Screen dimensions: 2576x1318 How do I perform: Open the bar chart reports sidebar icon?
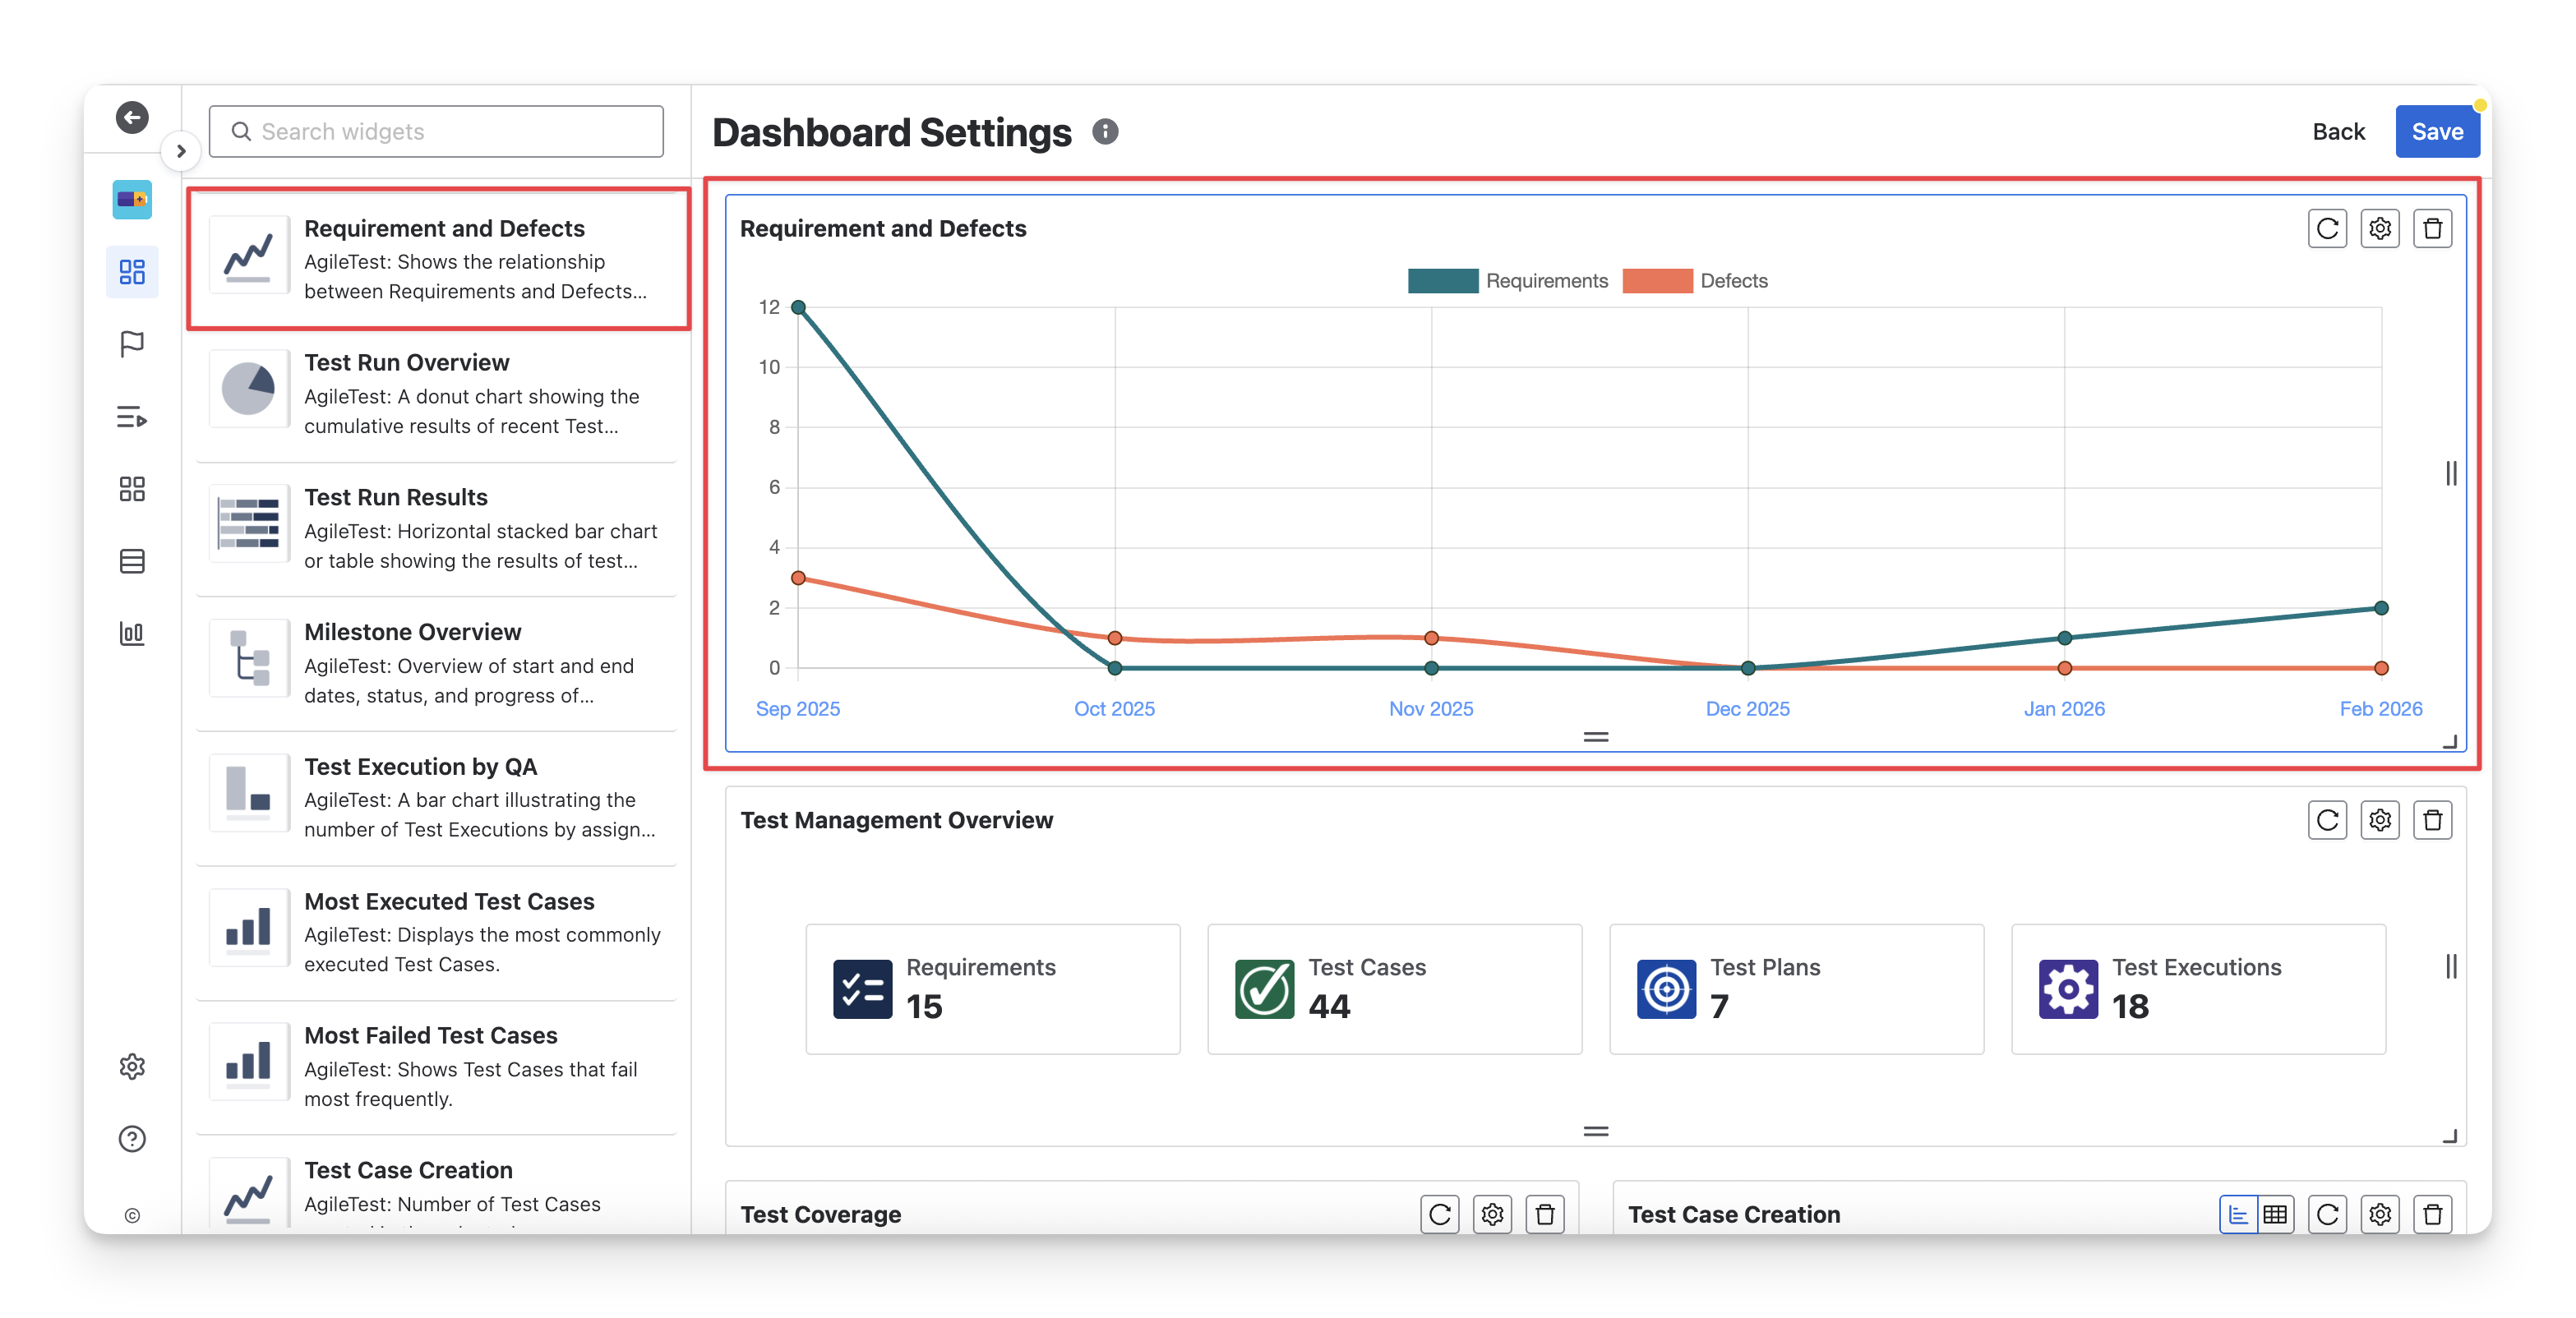click(x=132, y=633)
